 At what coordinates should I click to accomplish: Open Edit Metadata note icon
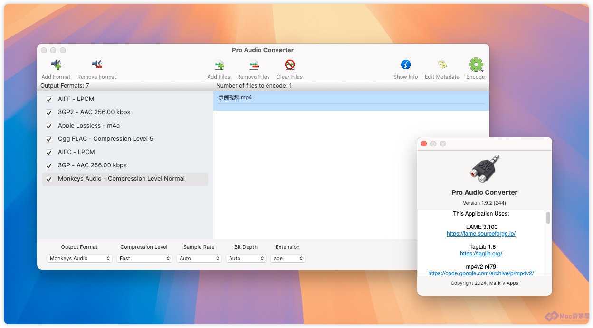point(442,64)
